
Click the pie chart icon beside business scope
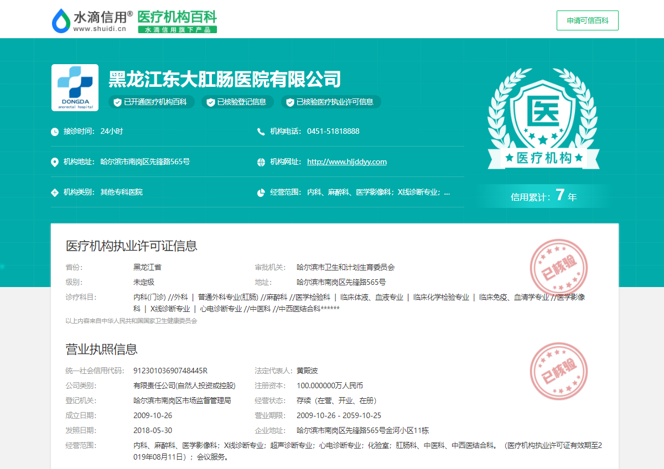(261, 192)
